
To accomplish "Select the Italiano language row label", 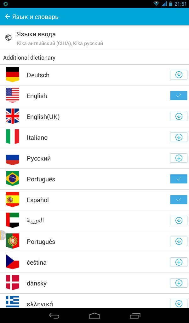I will coord(37,138).
